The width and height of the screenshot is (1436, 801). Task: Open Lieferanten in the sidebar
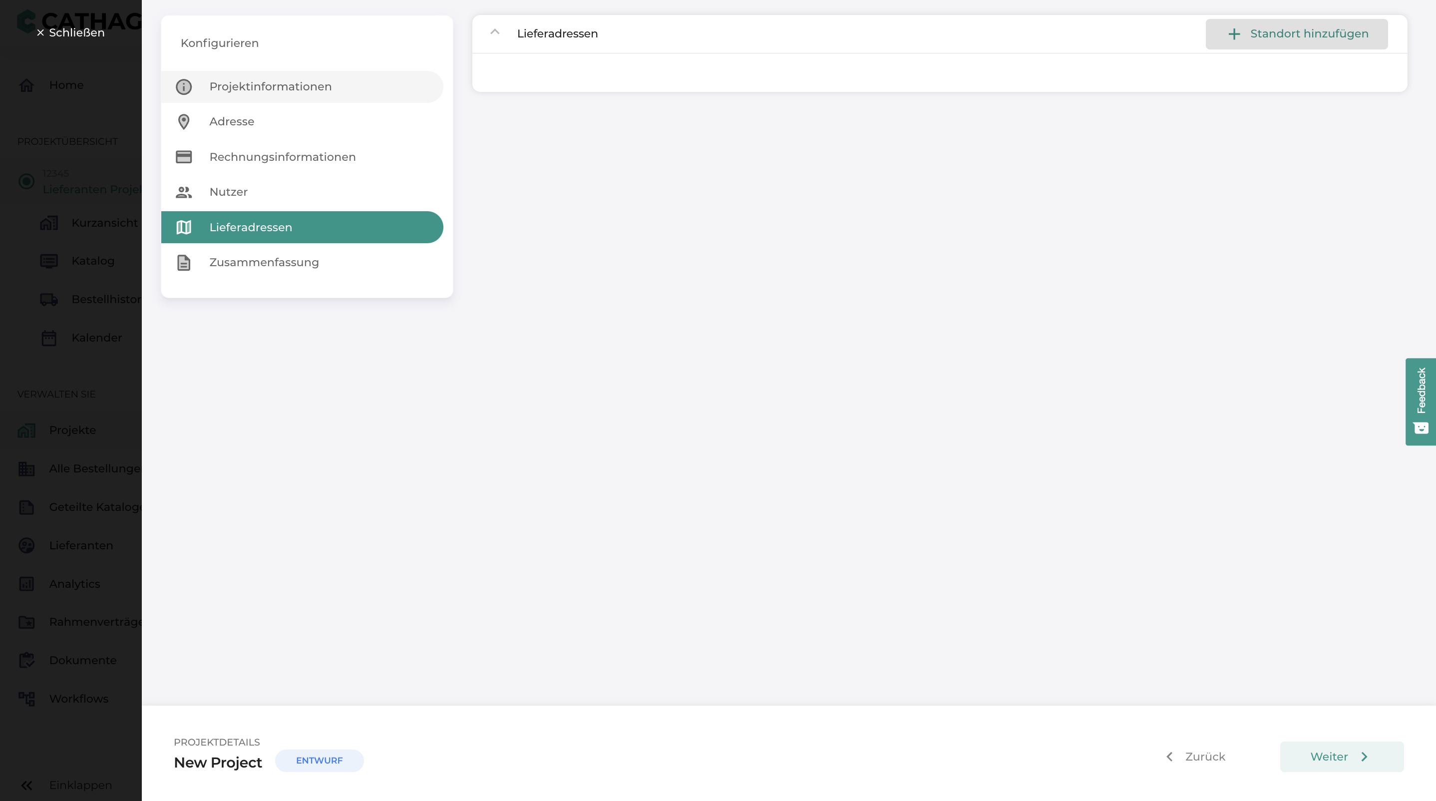[x=81, y=546]
